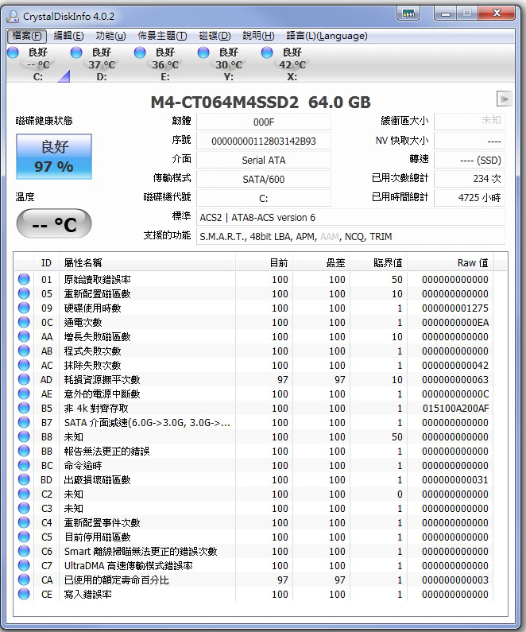Click status icon for attribute BB

point(24,451)
